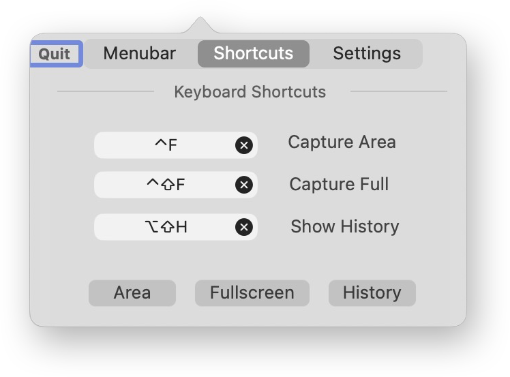Clear the Capture Full shortcut
The height and width of the screenshot is (377, 510).
point(243,185)
